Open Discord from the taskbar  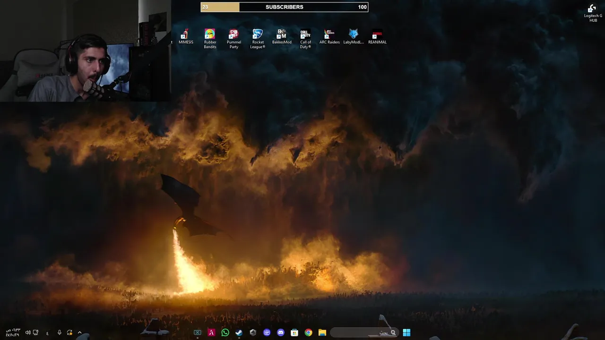point(281,332)
